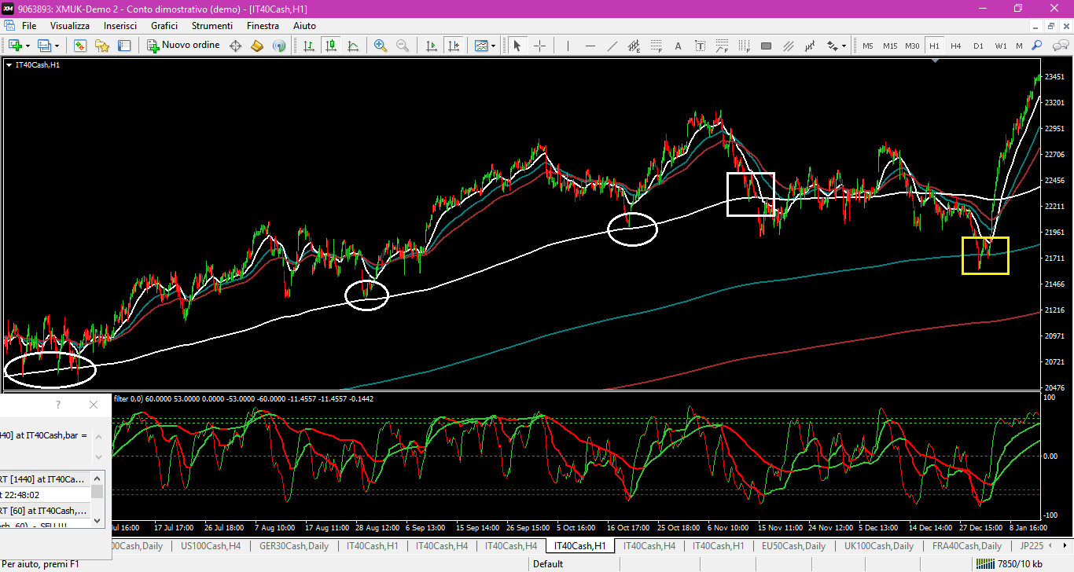Image resolution: width=1074 pixels, height=572 pixels.
Task: Select the arrow cursor tool
Action: click(517, 46)
